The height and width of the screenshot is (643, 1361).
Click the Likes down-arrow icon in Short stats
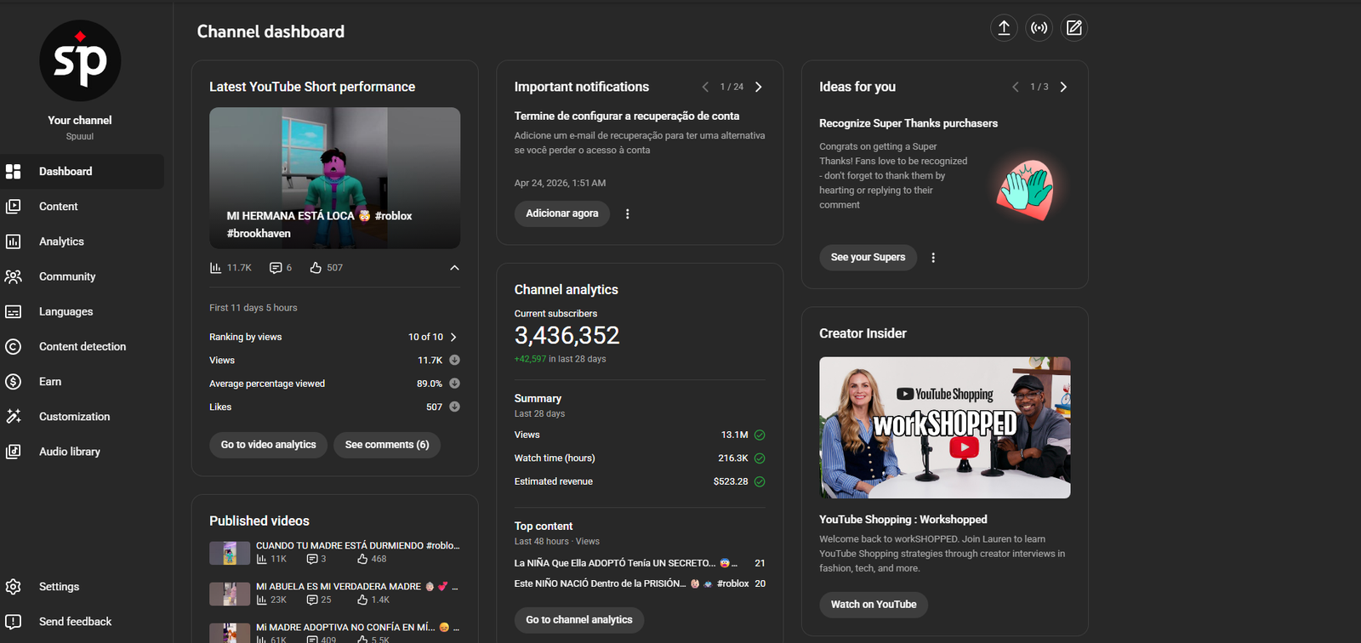click(x=454, y=407)
